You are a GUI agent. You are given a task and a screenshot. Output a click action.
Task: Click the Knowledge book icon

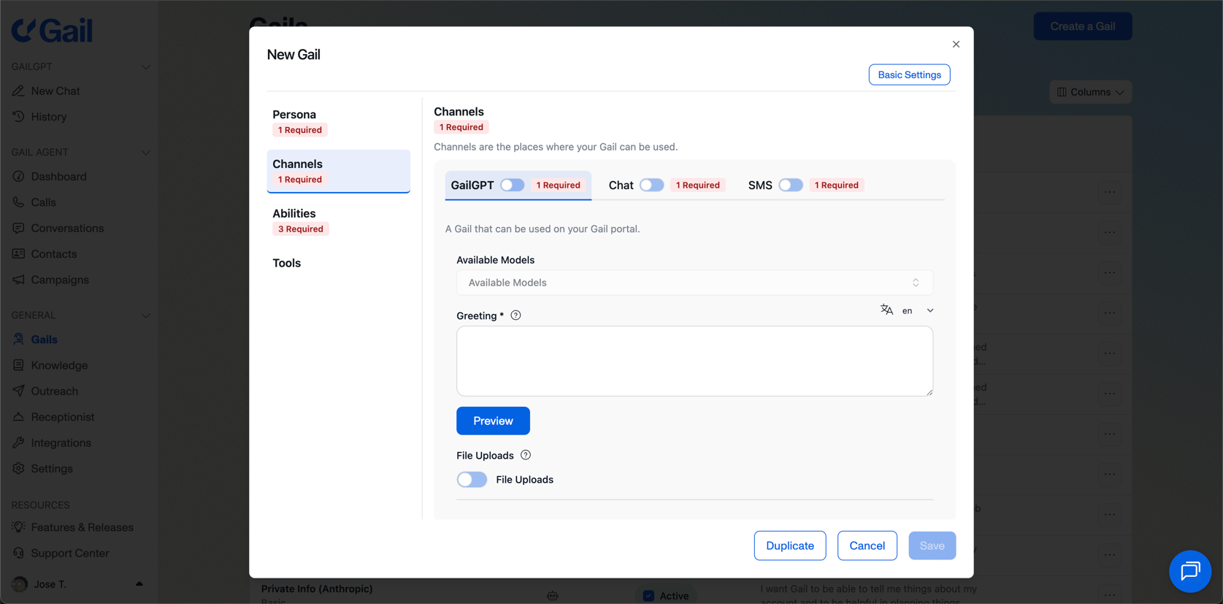coord(18,365)
